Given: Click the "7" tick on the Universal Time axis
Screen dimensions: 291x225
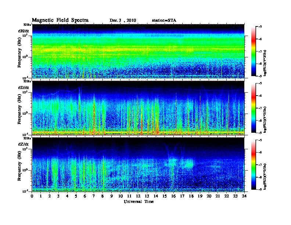Looking at the screenshot, I should click(x=94, y=196).
